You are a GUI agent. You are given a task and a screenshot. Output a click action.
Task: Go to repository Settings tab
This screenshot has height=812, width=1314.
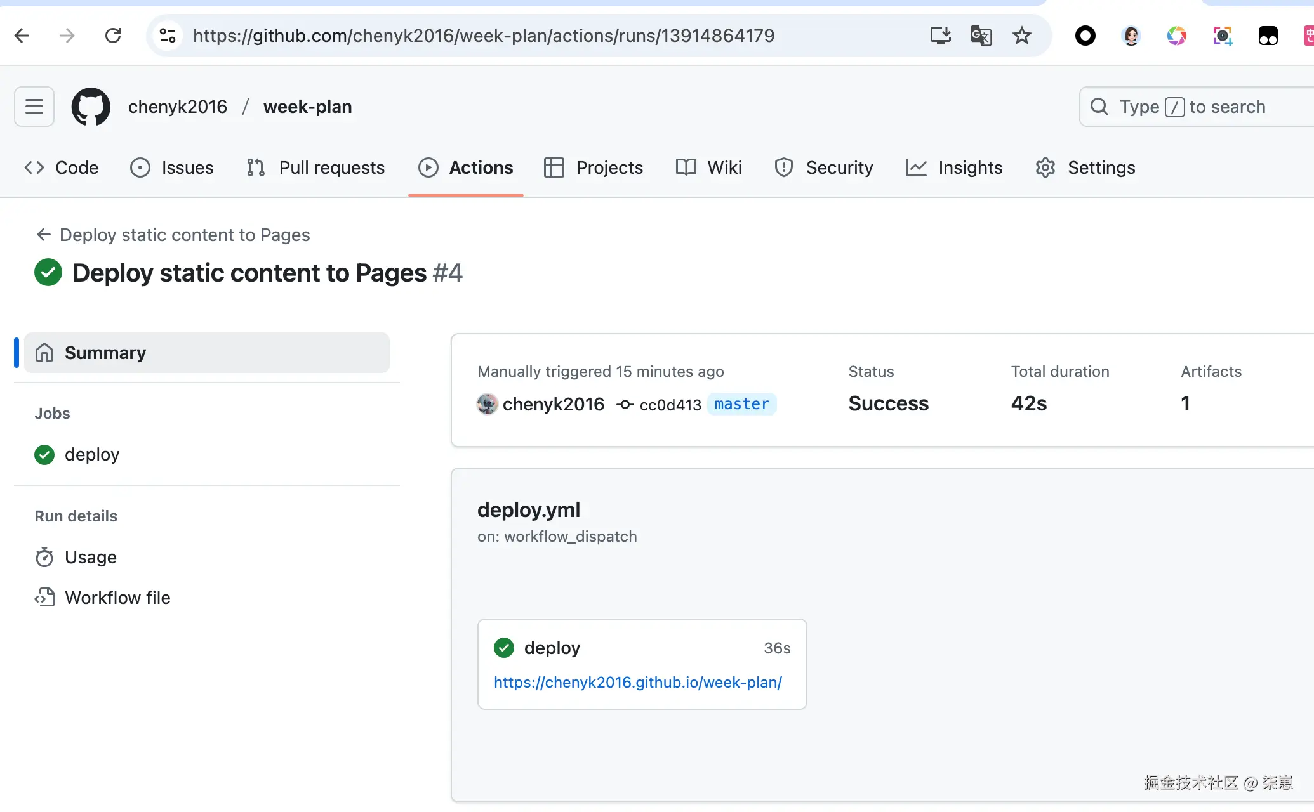pos(1085,167)
